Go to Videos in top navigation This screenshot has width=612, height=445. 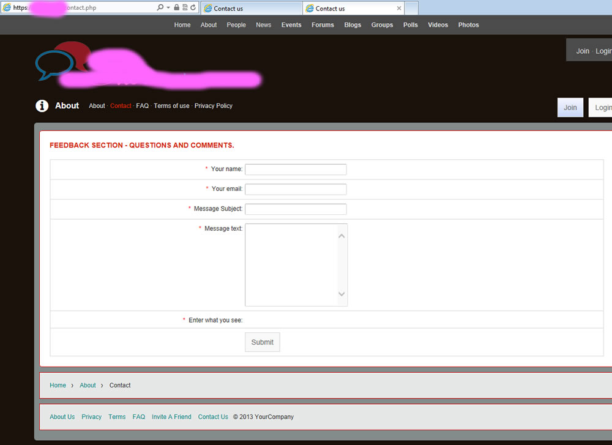(x=438, y=25)
